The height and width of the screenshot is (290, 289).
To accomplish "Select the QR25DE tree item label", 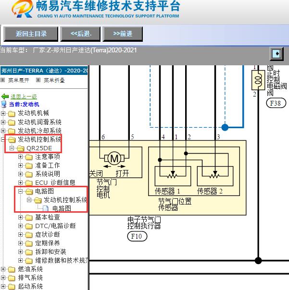I will [x=39, y=148].
